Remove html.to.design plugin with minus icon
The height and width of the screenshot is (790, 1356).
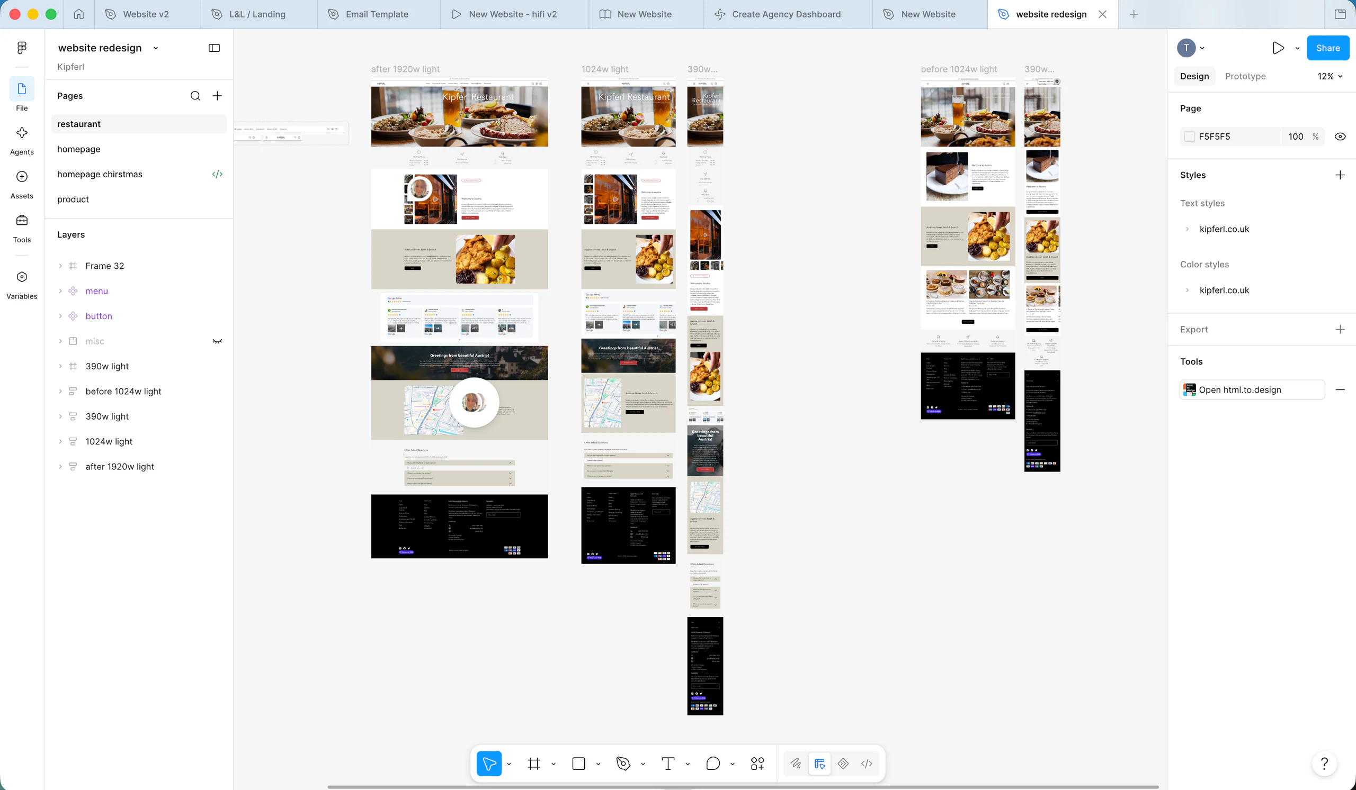click(1340, 389)
